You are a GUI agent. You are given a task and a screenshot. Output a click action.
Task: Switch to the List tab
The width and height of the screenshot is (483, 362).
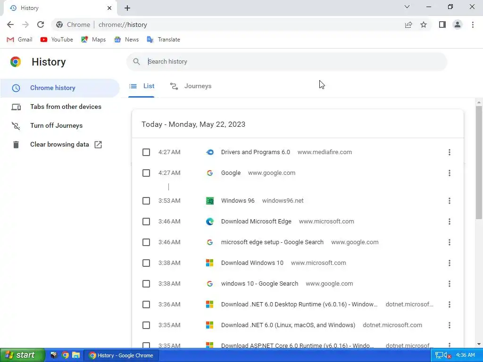tap(142, 86)
